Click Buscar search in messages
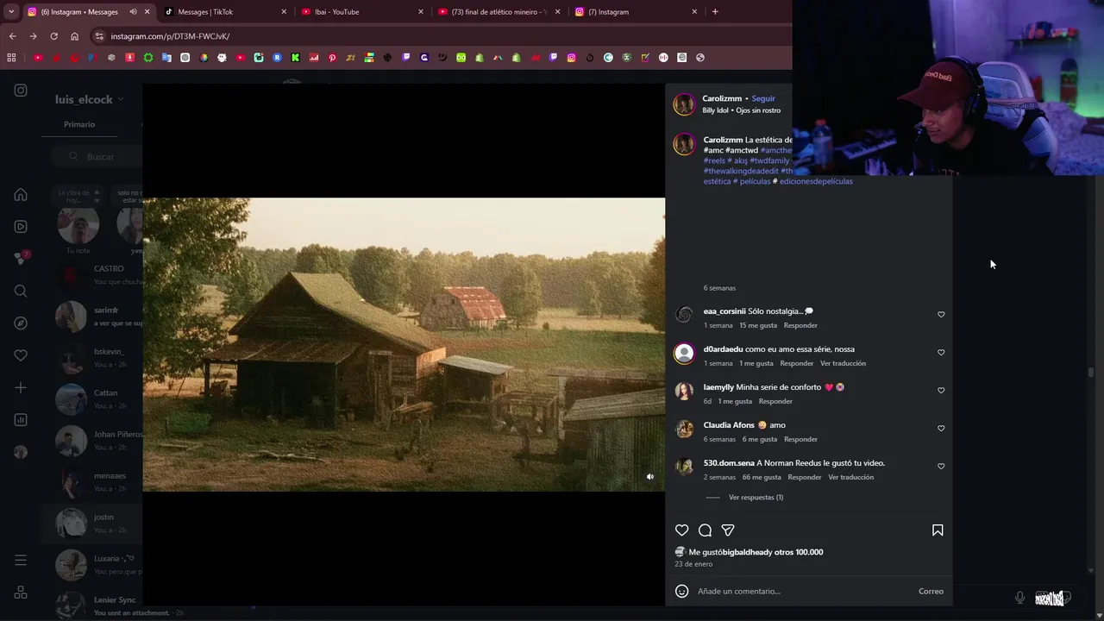Viewport: 1104px width, 621px height. tap(100, 156)
